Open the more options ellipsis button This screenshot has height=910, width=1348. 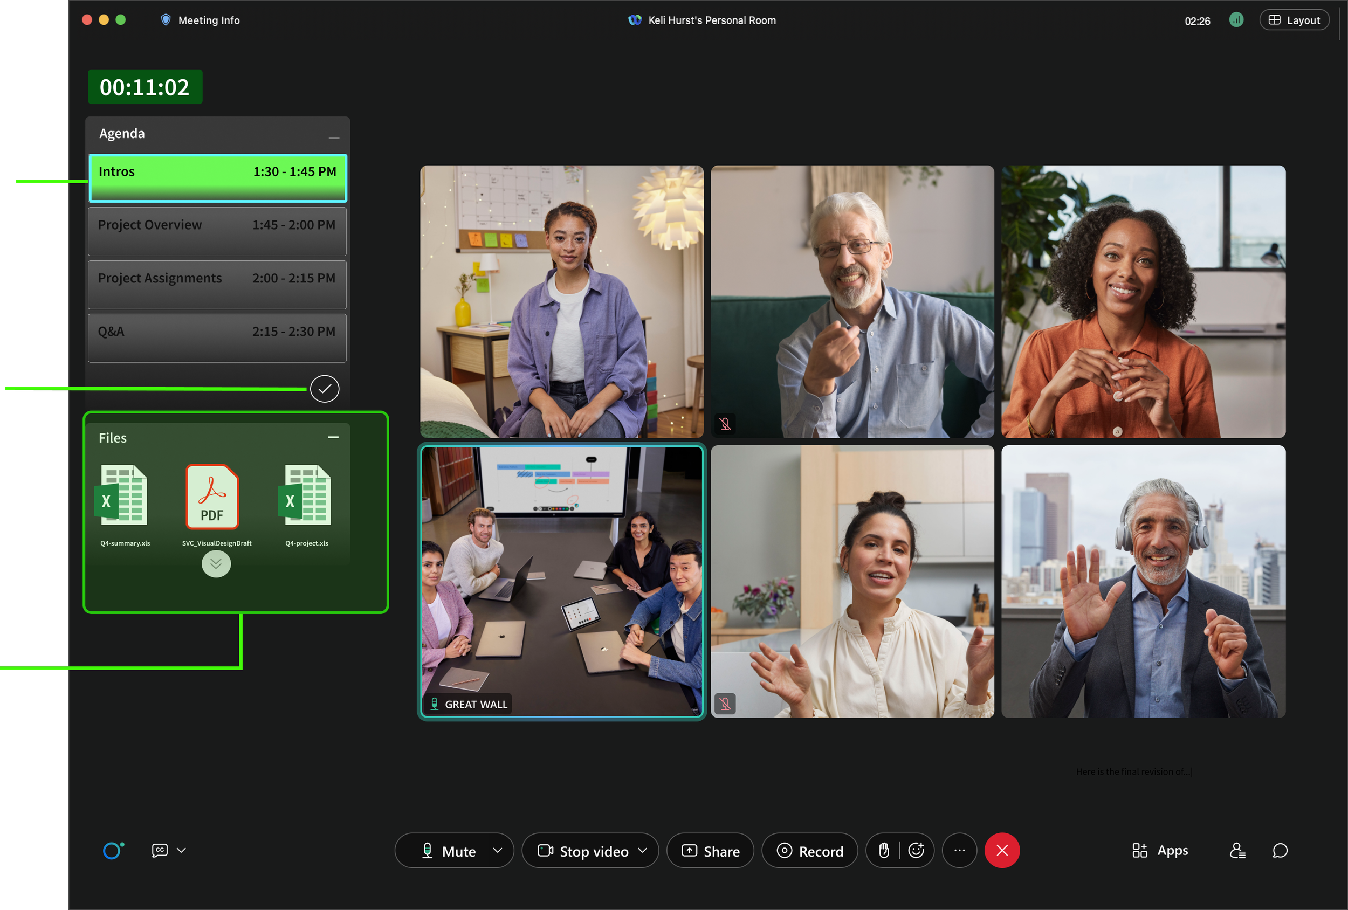959,850
